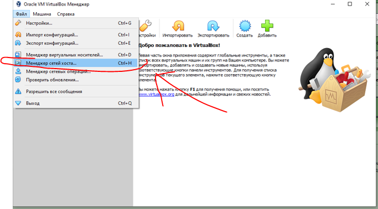
Task: Open Менеджер сетей хоста...
Action: [76, 63]
